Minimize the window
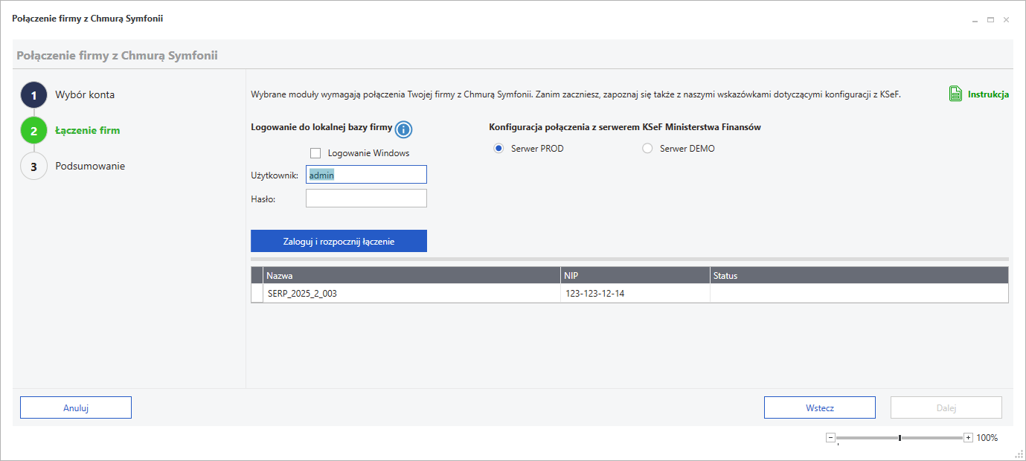This screenshot has width=1026, height=461. [975, 20]
